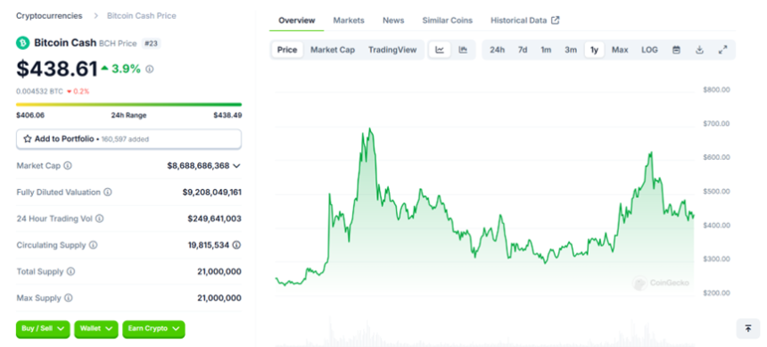Click the 24h Range progress bar
Screen dimensions: 767x347
click(x=128, y=104)
